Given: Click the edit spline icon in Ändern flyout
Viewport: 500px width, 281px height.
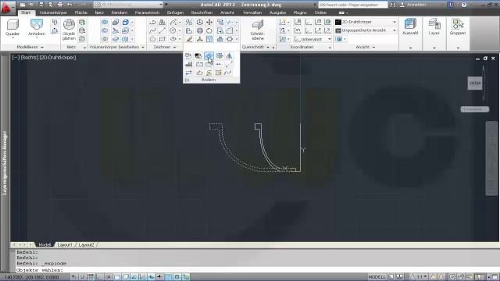Looking at the screenshot, I should point(227,73).
